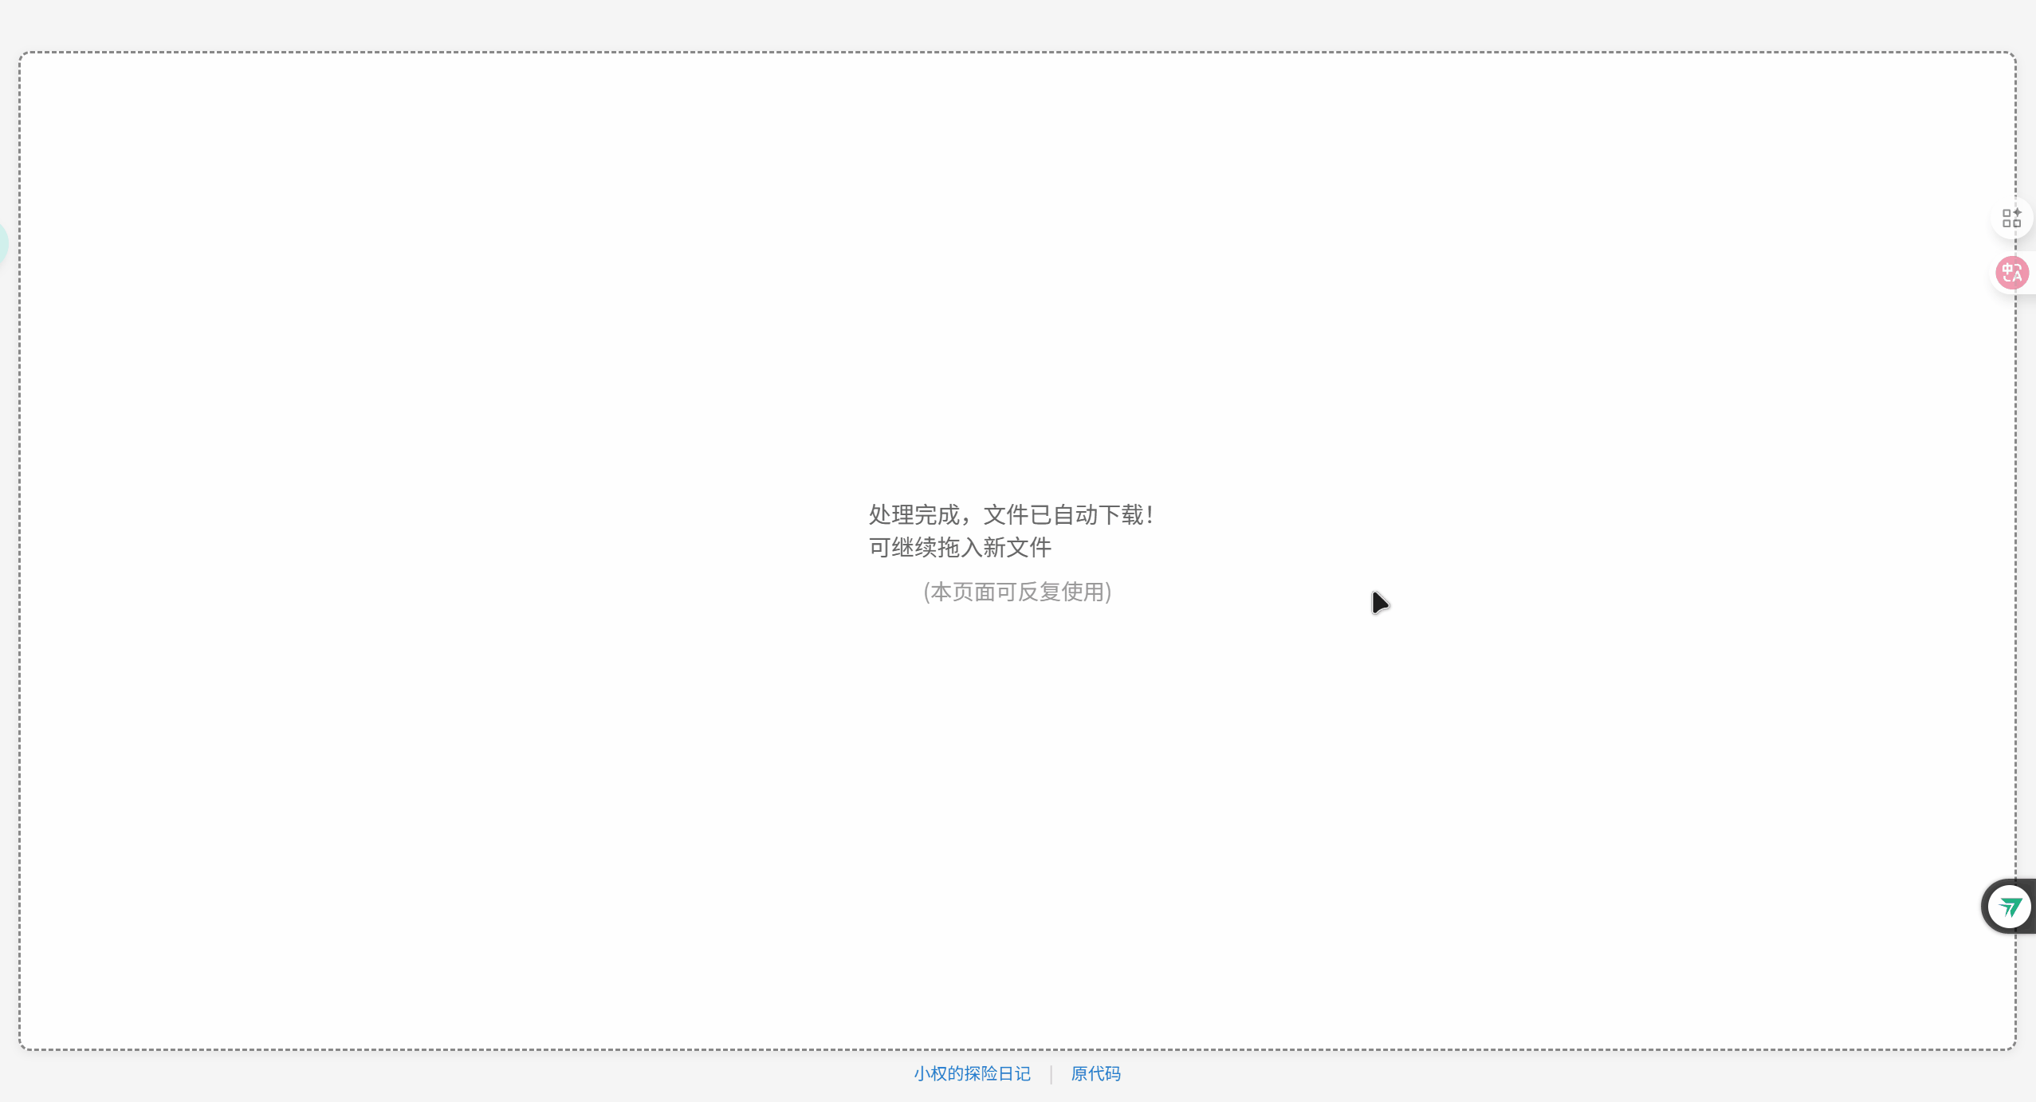Viewport: 2036px width, 1102px height.
Task: Open the 小权的探险日记 link
Action: (x=972, y=1074)
